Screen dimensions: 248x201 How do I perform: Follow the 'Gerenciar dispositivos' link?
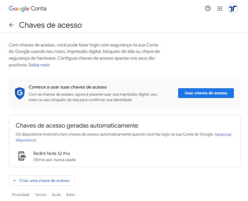tap(223, 134)
